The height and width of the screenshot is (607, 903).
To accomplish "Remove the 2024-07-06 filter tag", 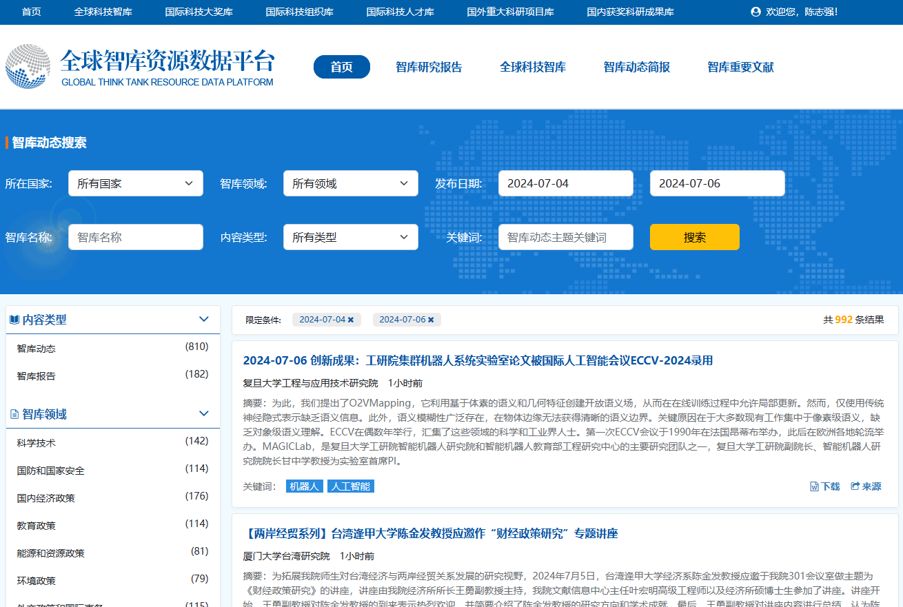I will point(431,320).
